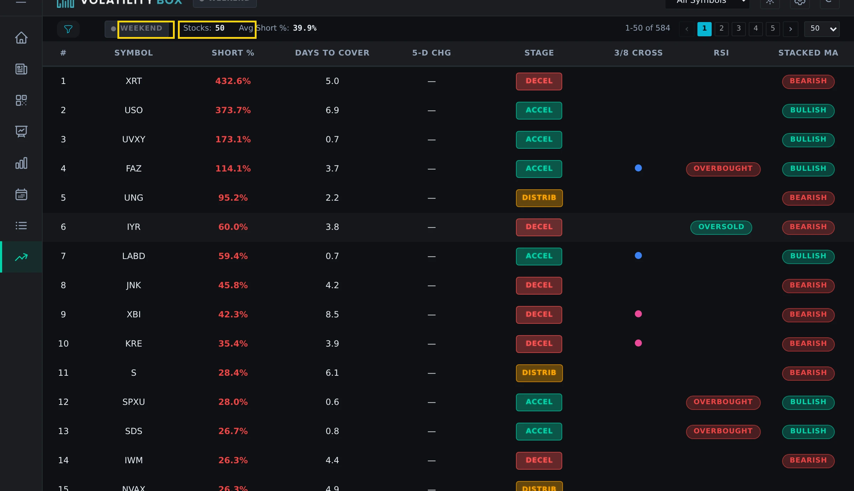The height and width of the screenshot is (491, 854).
Task: Click the pink 3/8 cross dot for KRE
Action: tap(638, 343)
